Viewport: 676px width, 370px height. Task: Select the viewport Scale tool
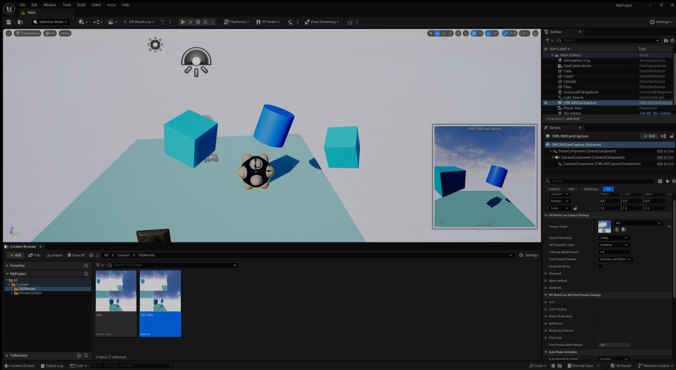pos(450,33)
